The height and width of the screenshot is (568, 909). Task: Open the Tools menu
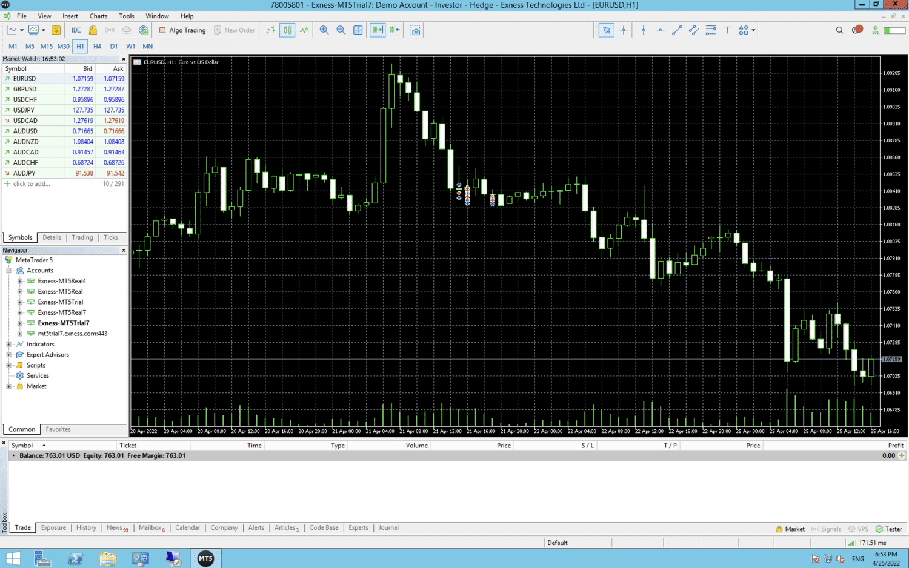[127, 16]
